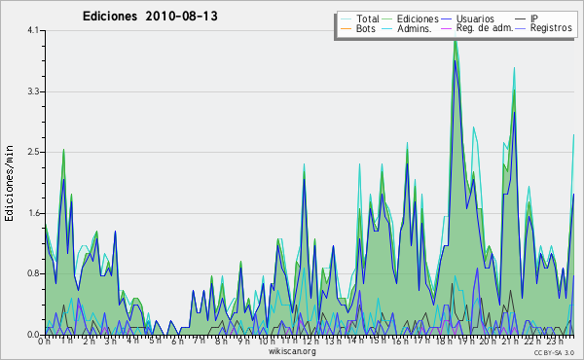
Task: Click the "4 h" x-axis label
Action: click(x=132, y=341)
